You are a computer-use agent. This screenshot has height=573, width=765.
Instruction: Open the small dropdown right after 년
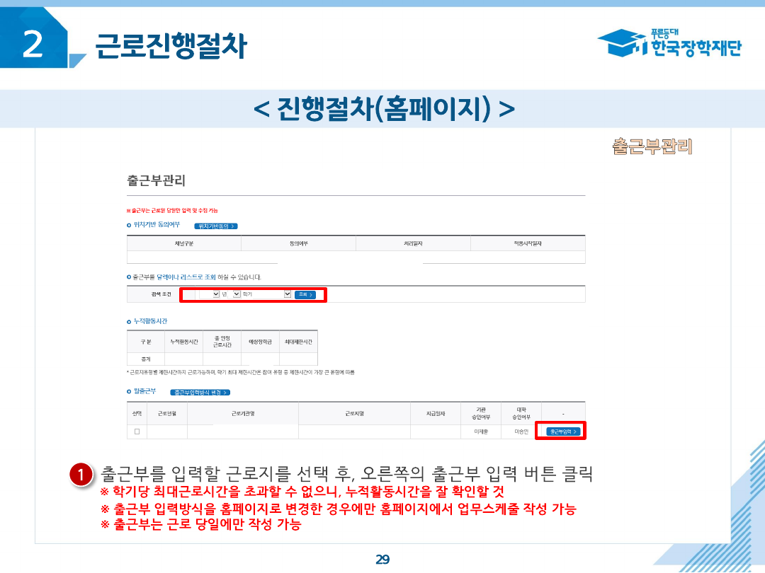[x=237, y=294]
